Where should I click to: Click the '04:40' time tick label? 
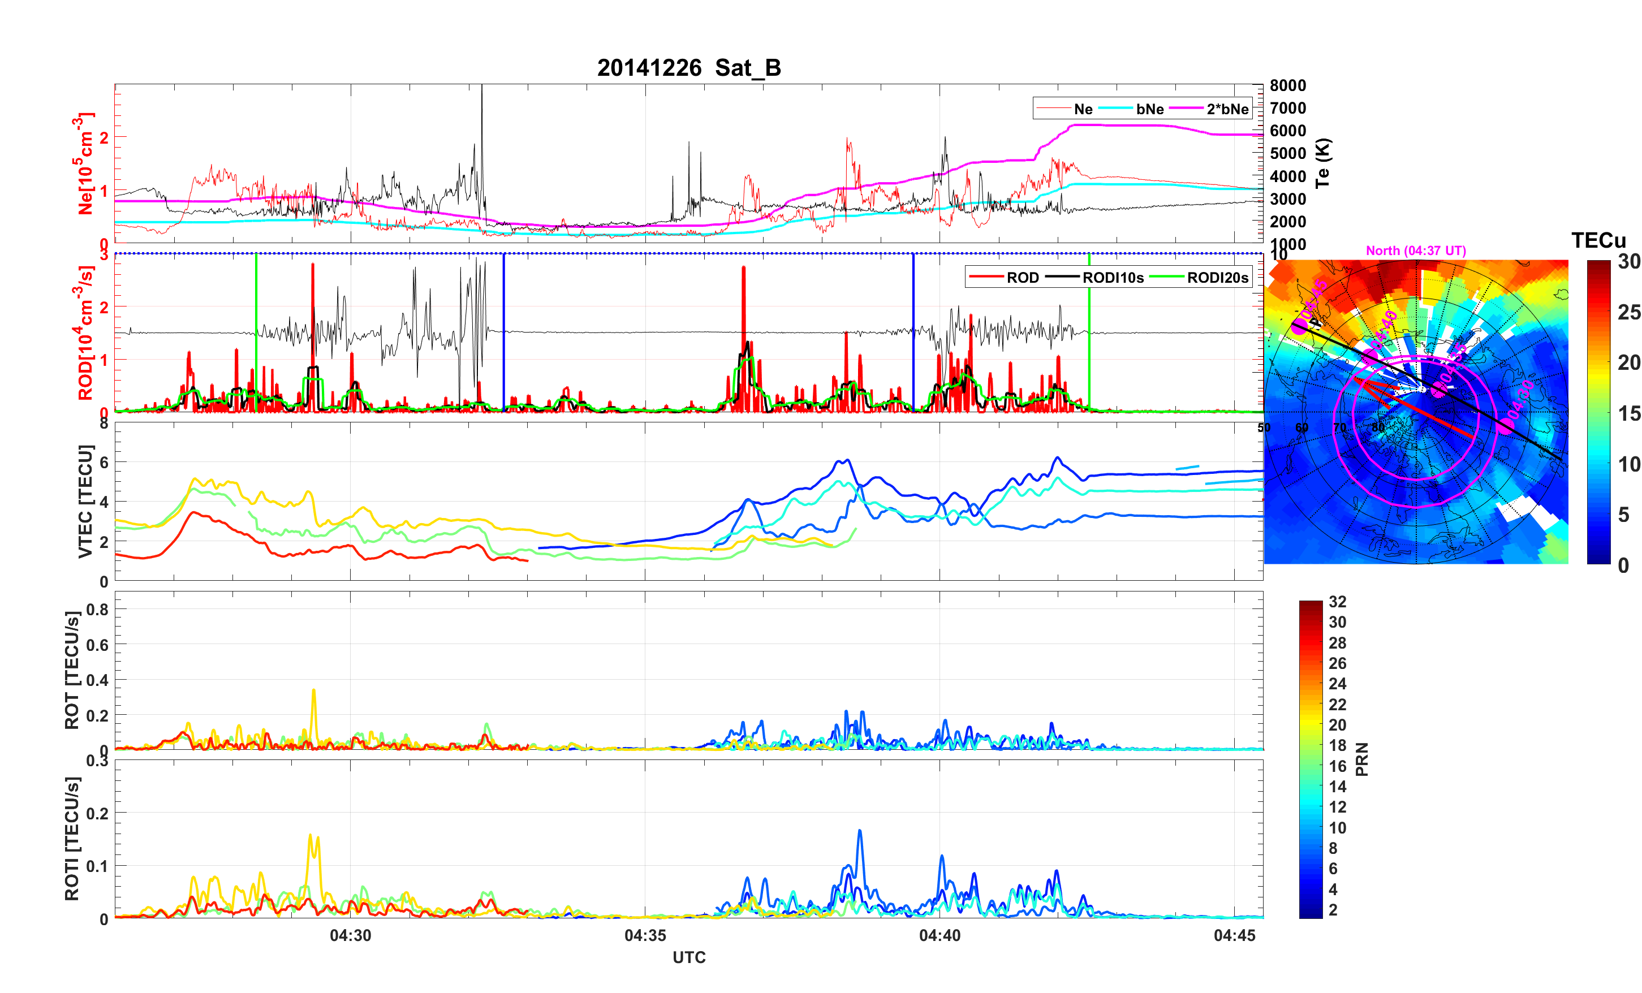point(939,936)
